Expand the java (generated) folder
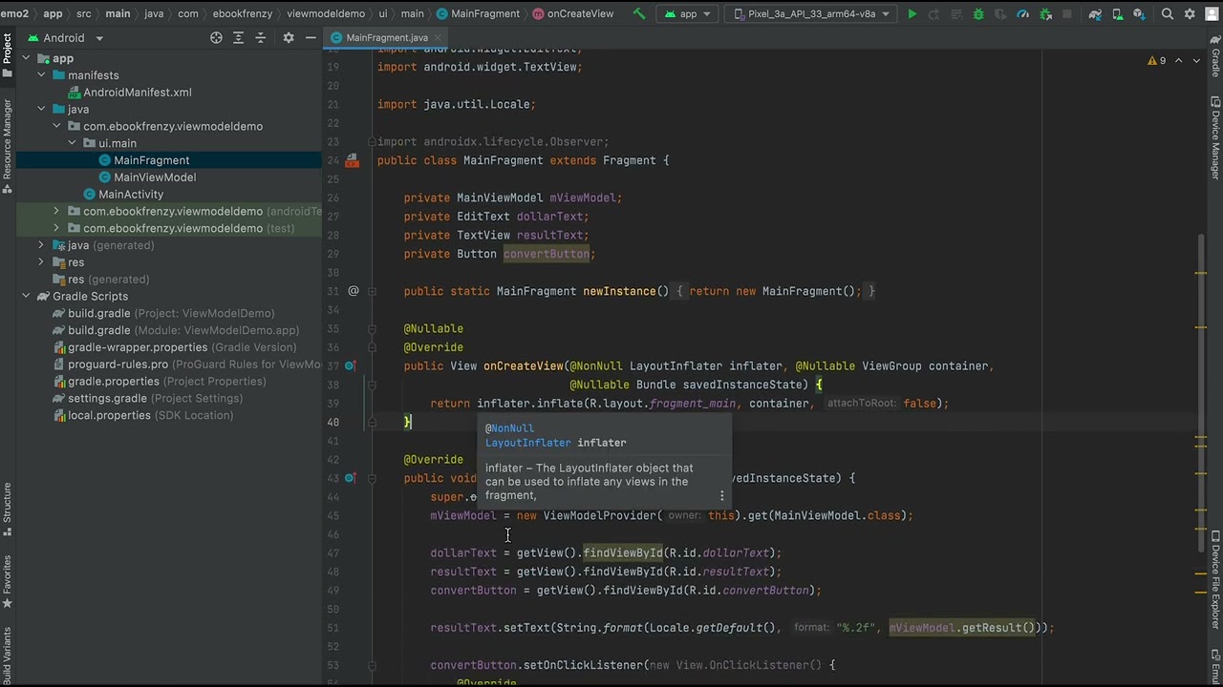Image resolution: width=1223 pixels, height=687 pixels. click(41, 245)
